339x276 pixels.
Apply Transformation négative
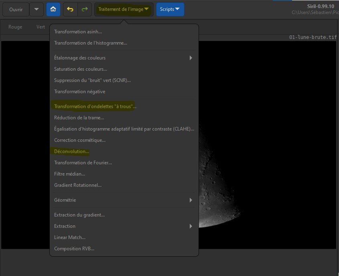124,92
